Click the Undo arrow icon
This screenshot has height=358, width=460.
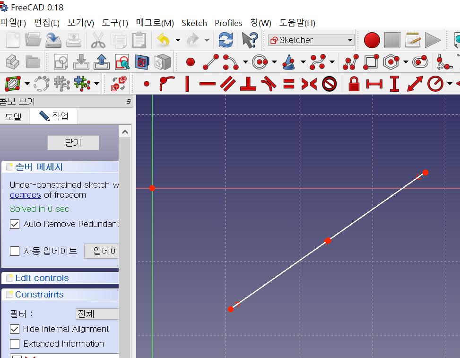[163, 40]
